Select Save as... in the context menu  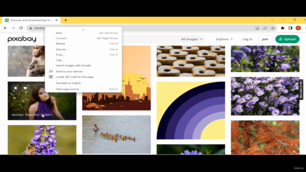pyautogui.click(x=83, y=50)
